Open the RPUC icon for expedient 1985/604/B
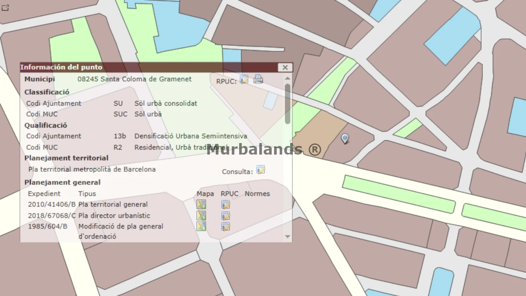 (225, 226)
